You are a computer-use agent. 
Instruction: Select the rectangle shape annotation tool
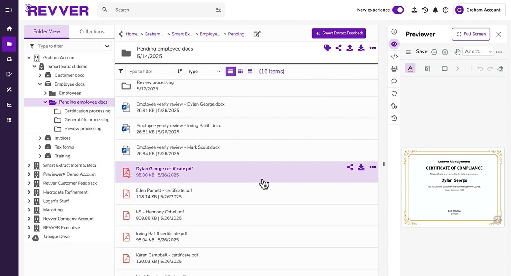[x=444, y=69]
